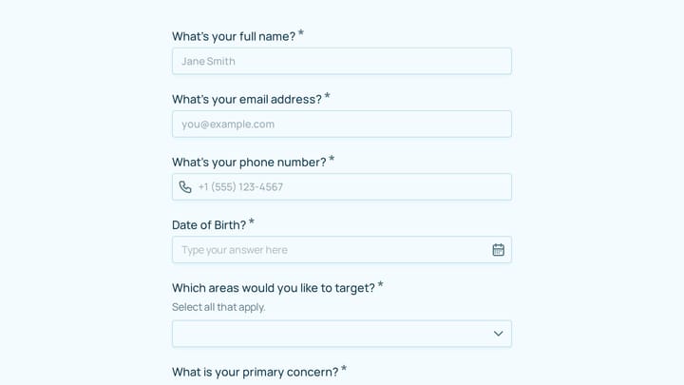Click the asterisk beside Date of Birth
Screen dimensions: 684x385
252,221
